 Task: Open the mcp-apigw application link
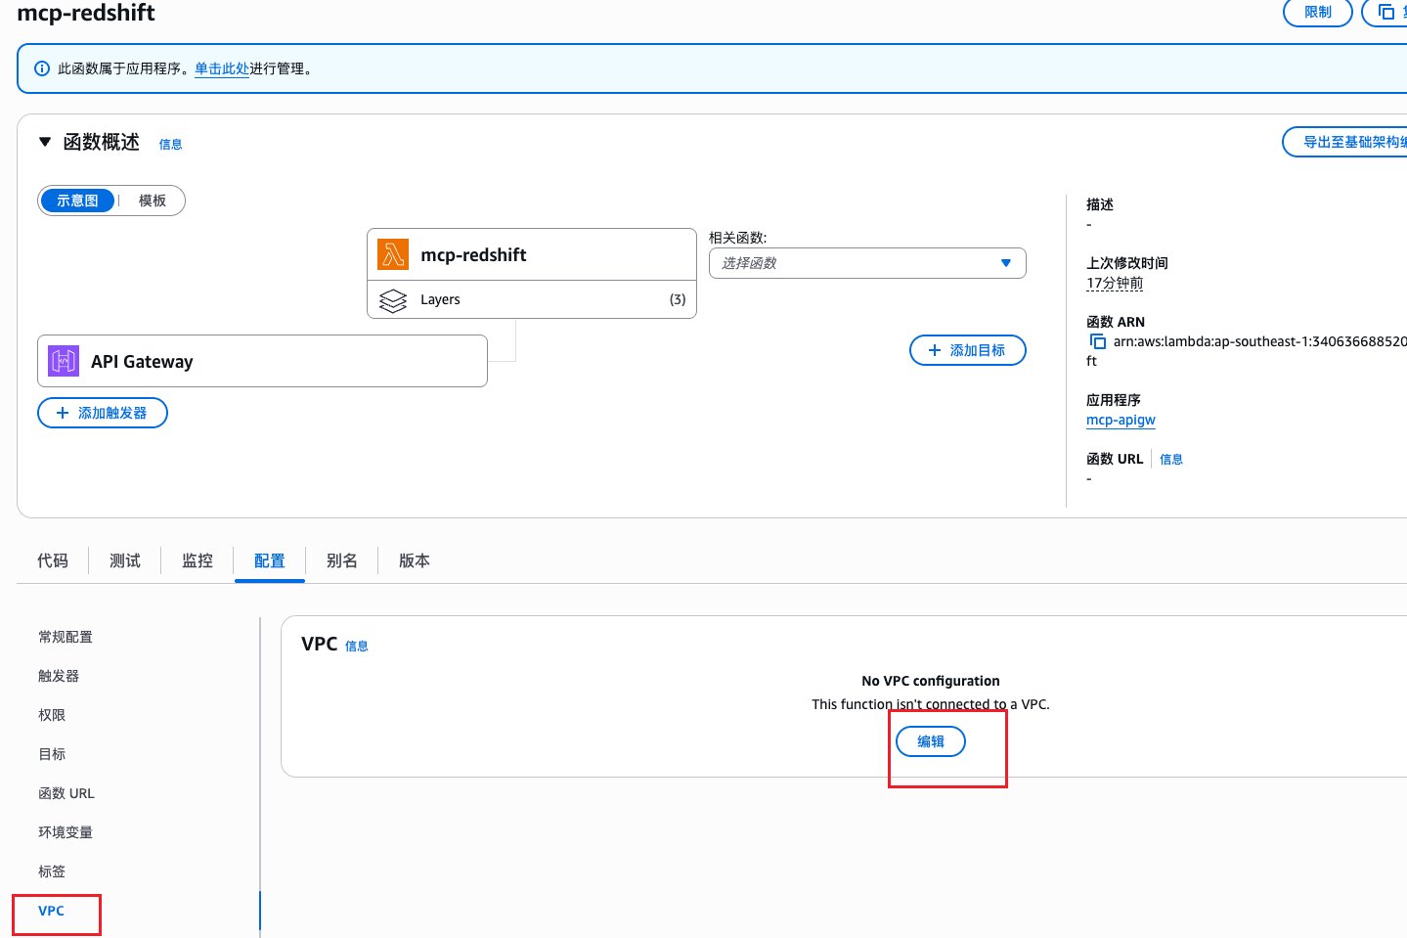coord(1121,420)
